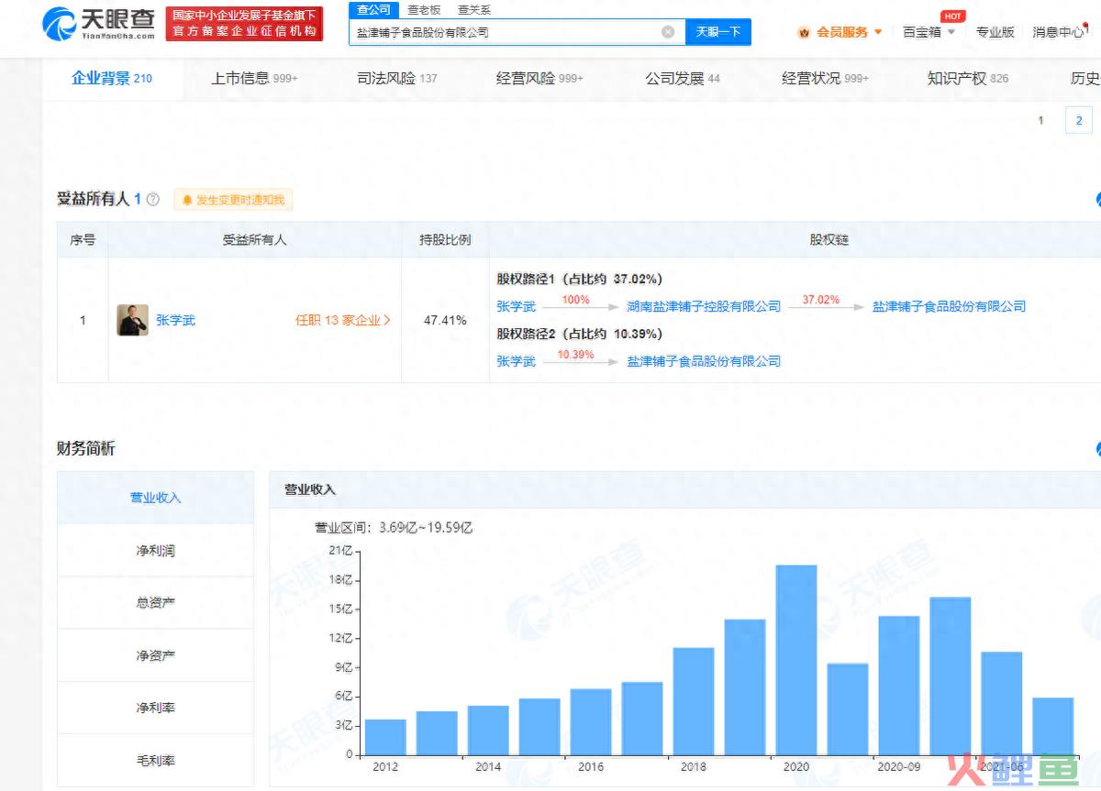Switch to 经营状况 tab

[825, 79]
